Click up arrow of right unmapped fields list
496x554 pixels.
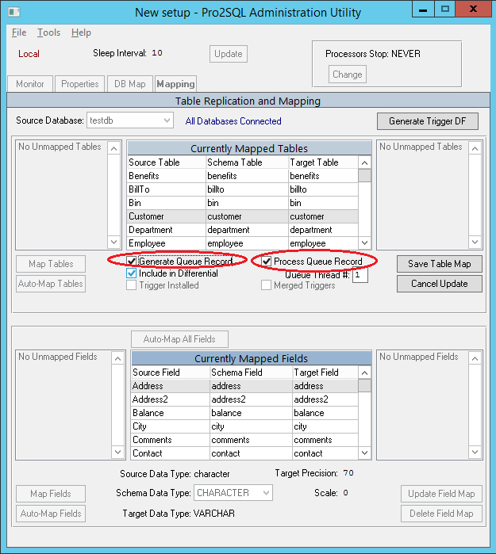[475, 358]
